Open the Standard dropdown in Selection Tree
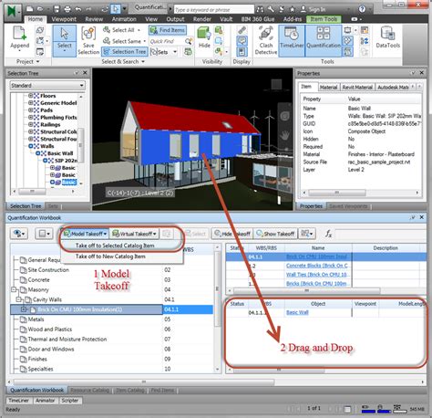 [x=47, y=86]
